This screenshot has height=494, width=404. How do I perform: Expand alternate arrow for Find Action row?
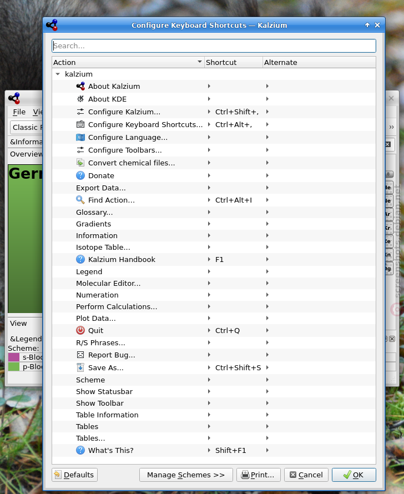tap(267, 200)
